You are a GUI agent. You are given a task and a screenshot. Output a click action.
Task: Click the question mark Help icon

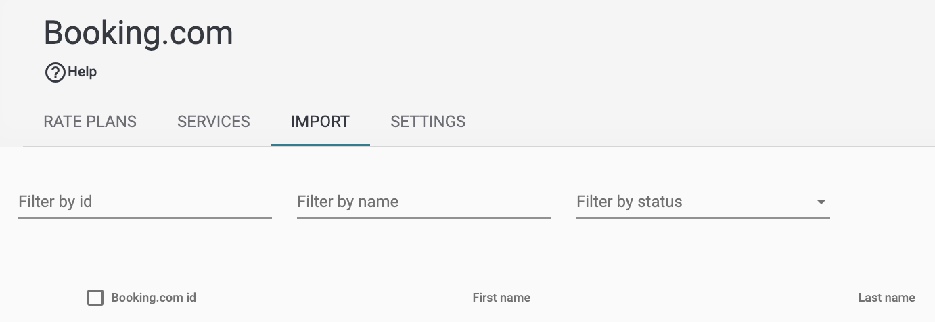point(55,72)
